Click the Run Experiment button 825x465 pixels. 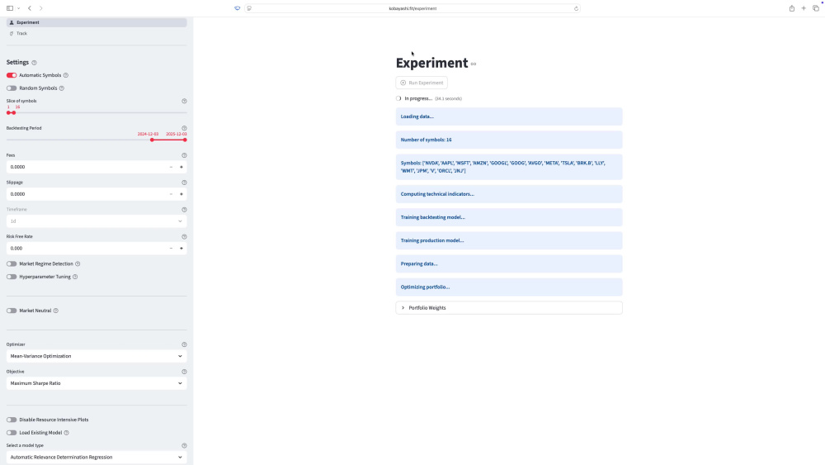point(422,83)
